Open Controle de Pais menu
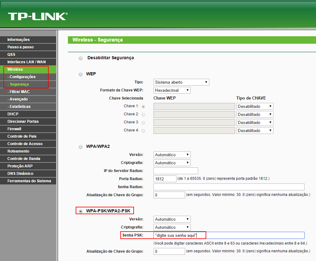 (28, 136)
